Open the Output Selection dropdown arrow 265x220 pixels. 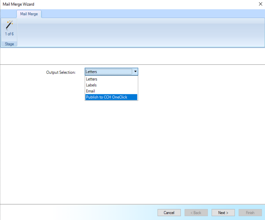(x=135, y=72)
